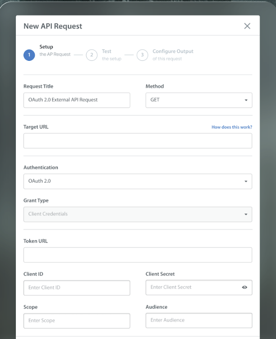
Task: Select the Test step label
Action: [107, 51]
